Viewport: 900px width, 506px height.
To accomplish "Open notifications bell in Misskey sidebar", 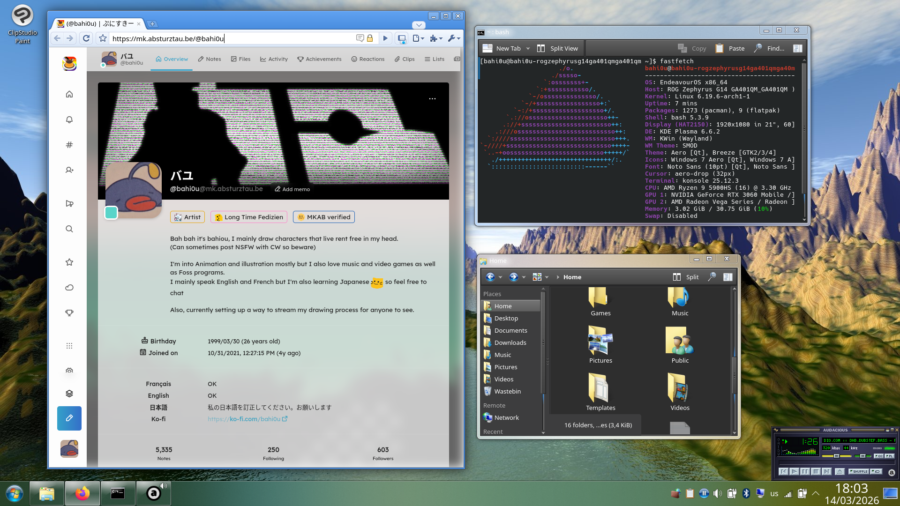I will click(69, 119).
